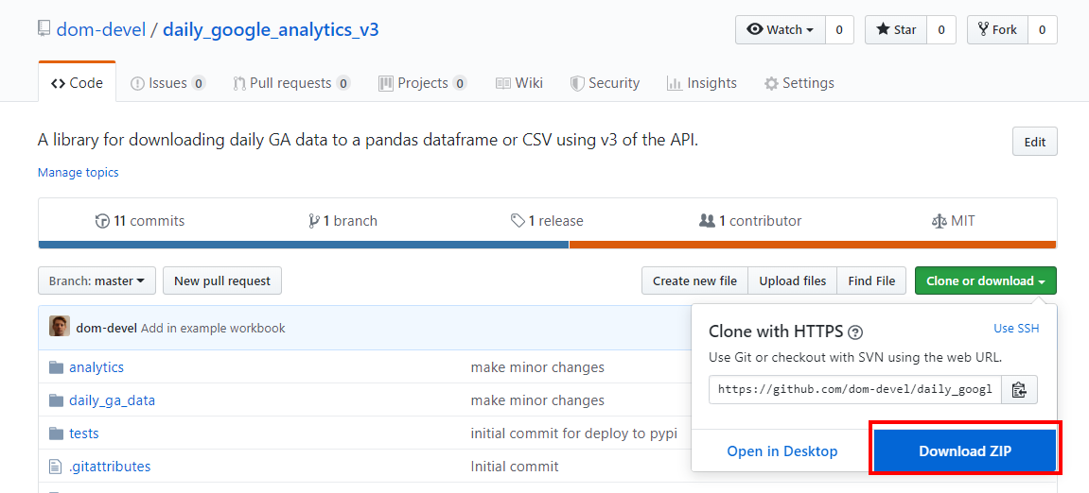This screenshot has width=1089, height=493.
Task: Click the fork count next to Fork
Action: click(x=1043, y=30)
